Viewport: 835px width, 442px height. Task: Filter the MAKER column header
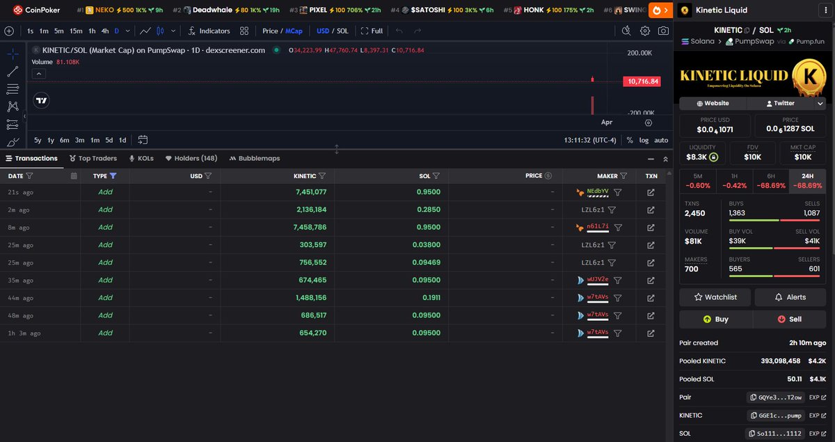pos(624,176)
